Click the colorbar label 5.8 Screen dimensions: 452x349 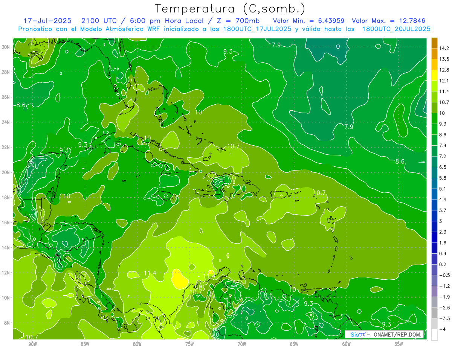point(443,178)
